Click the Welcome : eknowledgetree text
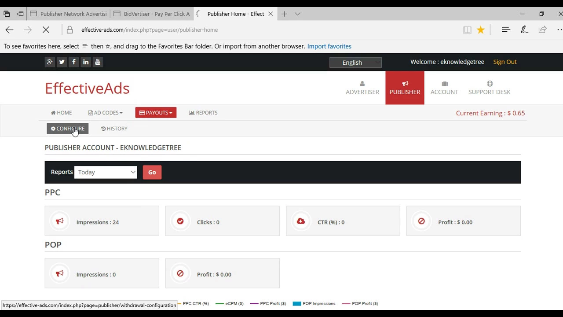The image size is (563, 317). click(x=447, y=62)
